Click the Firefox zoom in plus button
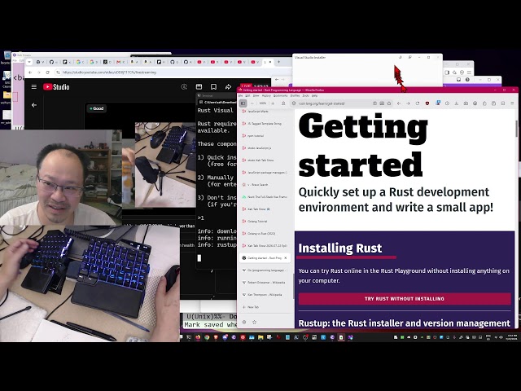The image size is (521, 391). click(273, 103)
